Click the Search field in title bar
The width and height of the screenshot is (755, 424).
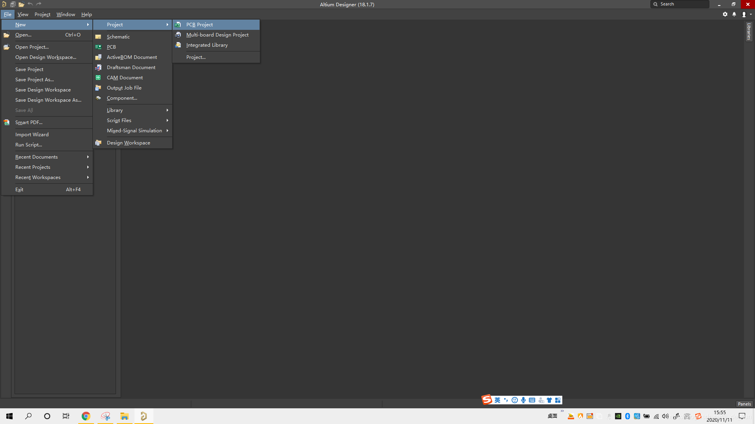(x=680, y=4)
